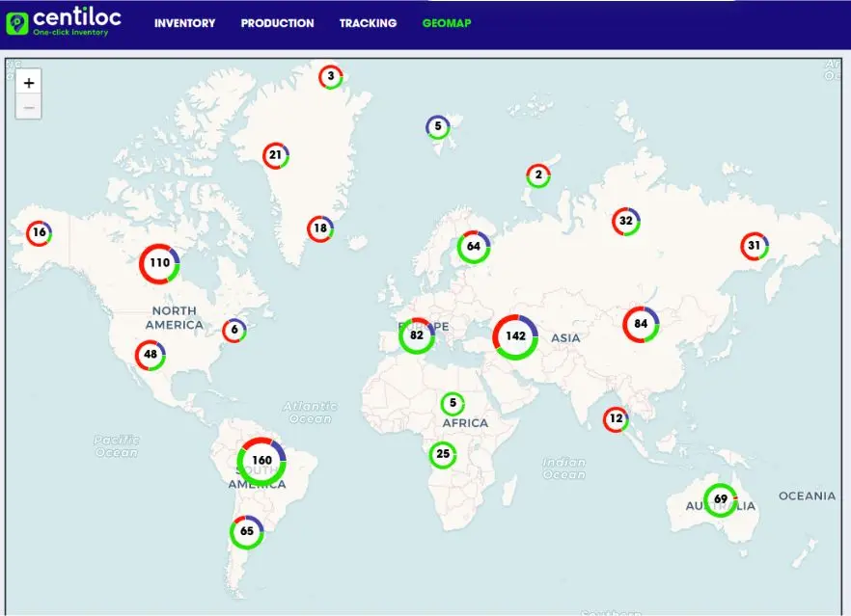Zoom out the map with minus button
This screenshot has width=851, height=616.
tap(29, 107)
